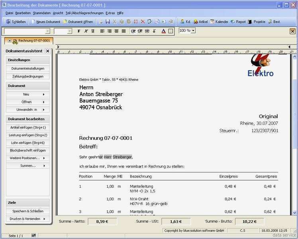Open the Datei menu
The height and width of the screenshot is (239, 298).
pyautogui.click(x=9, y=13)
